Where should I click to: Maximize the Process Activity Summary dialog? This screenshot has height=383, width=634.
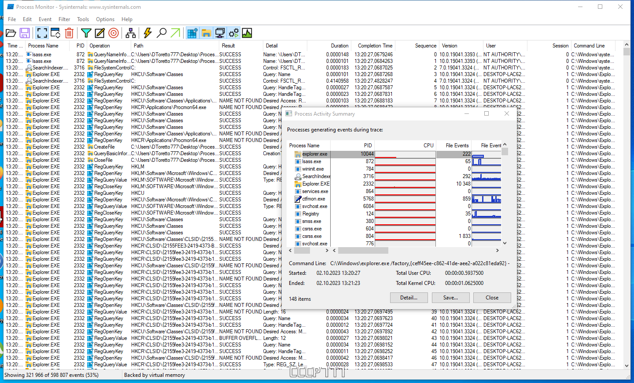[487, 113]
